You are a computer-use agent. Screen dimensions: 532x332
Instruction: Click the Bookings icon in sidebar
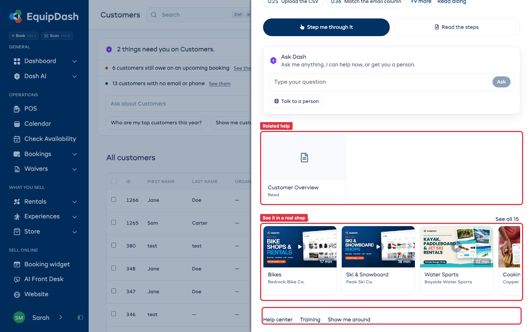(17, 154)
